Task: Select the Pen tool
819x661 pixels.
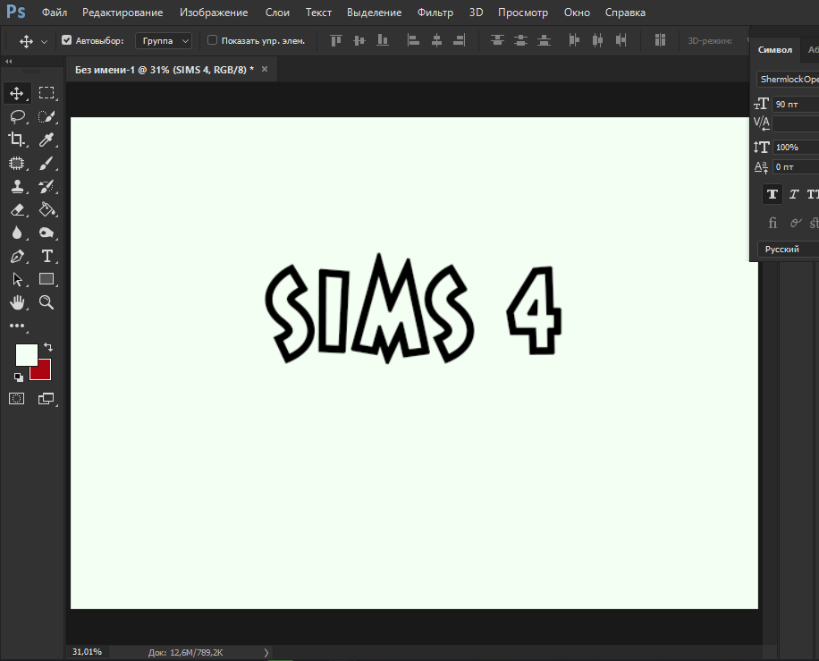Action: (17, 256)
